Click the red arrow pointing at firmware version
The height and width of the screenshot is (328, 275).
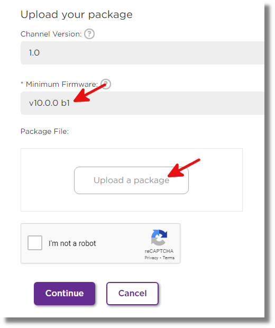pos(90,93)
